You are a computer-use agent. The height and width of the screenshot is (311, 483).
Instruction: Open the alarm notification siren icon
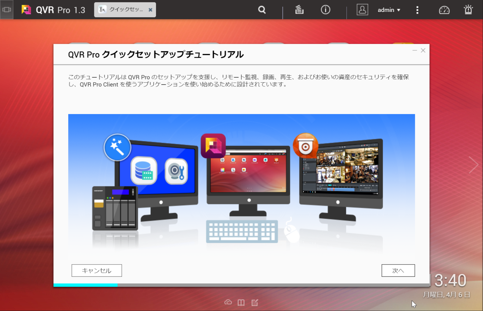[468, 10]
